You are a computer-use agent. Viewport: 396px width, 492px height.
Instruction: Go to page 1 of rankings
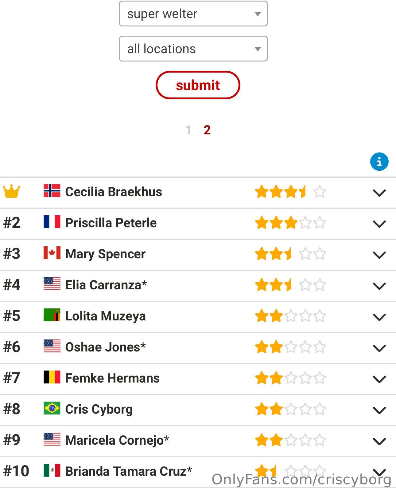coord(188,130)
